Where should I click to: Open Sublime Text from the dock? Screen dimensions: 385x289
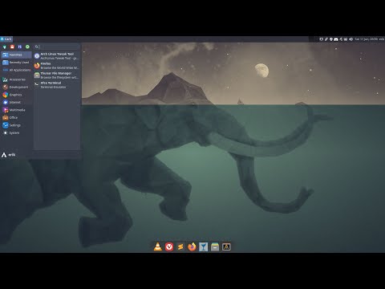click(x=180, y=246)
